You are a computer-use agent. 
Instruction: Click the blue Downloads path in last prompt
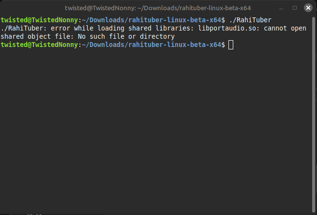[x=151, y=45]
